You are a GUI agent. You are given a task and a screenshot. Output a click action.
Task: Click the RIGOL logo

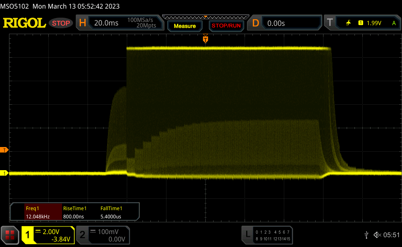[24, 23]
